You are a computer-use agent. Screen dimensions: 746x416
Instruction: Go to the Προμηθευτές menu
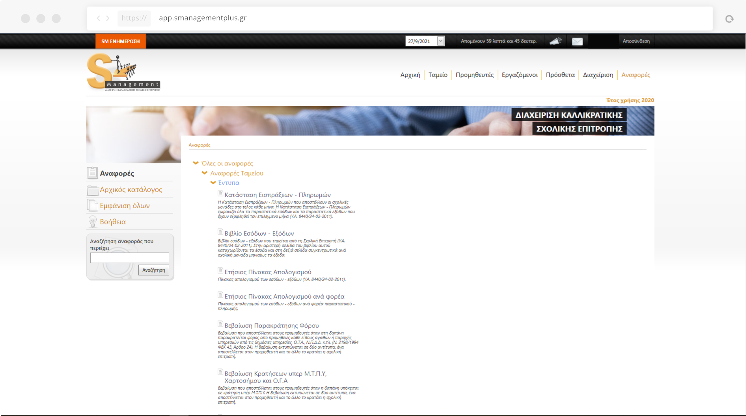[474, 75]
